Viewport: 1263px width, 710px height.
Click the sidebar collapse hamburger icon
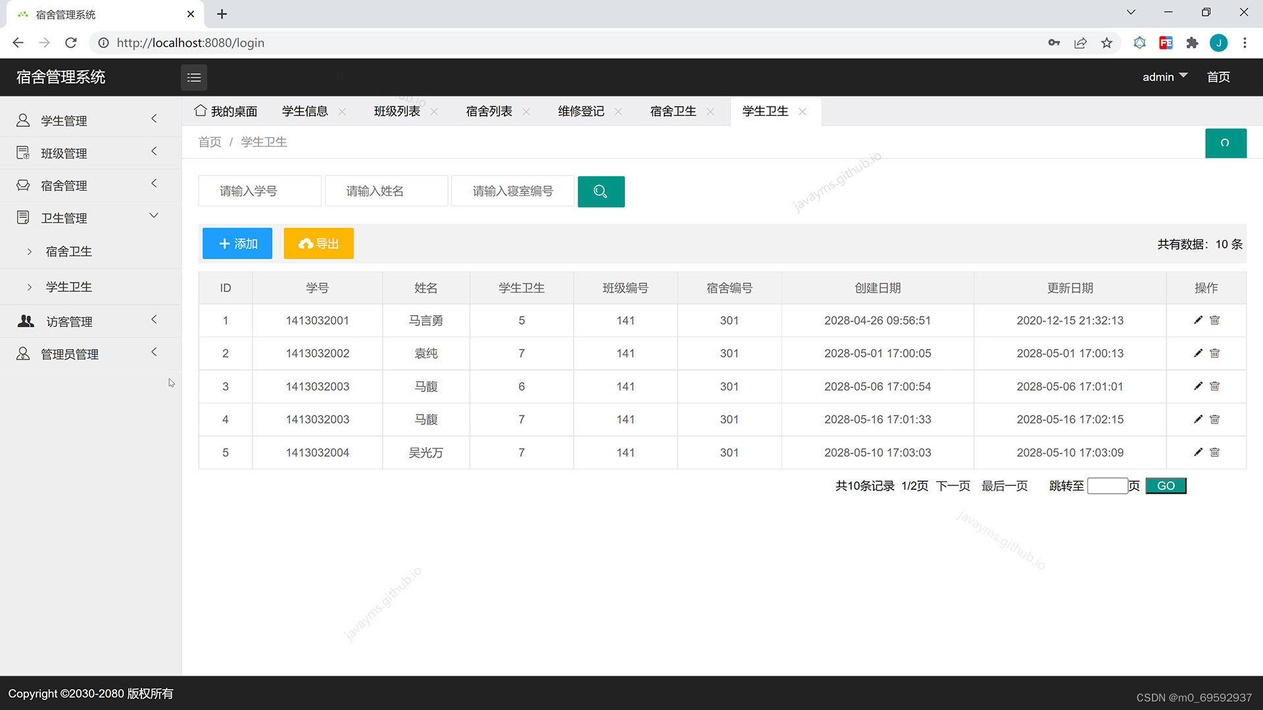pyautogui.click(x=193, y=78)
